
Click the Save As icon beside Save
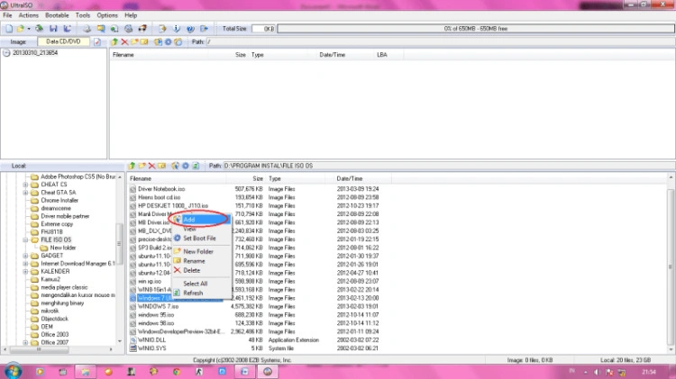68,29
